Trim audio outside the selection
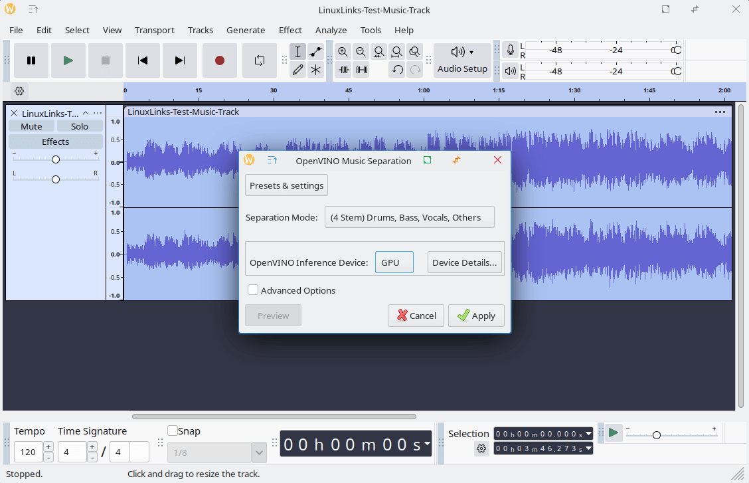Image resolution: width=749 pixels, height=483 pixels. (344, 70)
